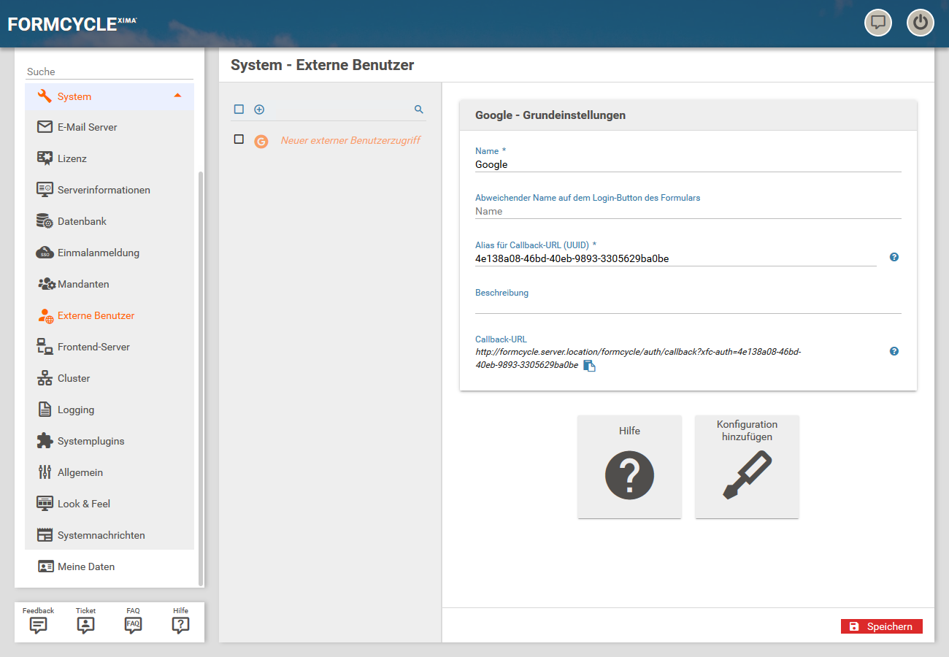Go to Systemplugins in the sidebar
Viewport: 949px width, 657px height.
(x=91, y=441)
